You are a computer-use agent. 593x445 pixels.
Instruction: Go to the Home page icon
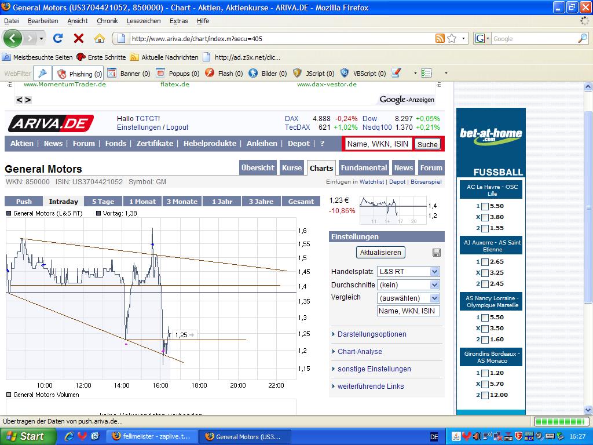[x=99, y=38]
